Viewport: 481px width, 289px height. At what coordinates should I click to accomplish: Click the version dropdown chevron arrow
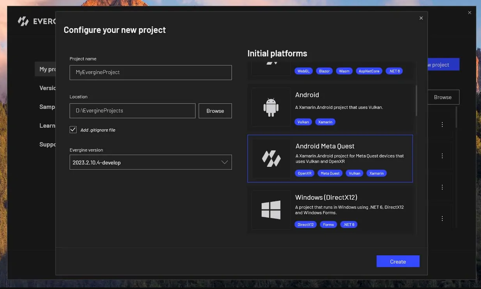coord(224,162)
